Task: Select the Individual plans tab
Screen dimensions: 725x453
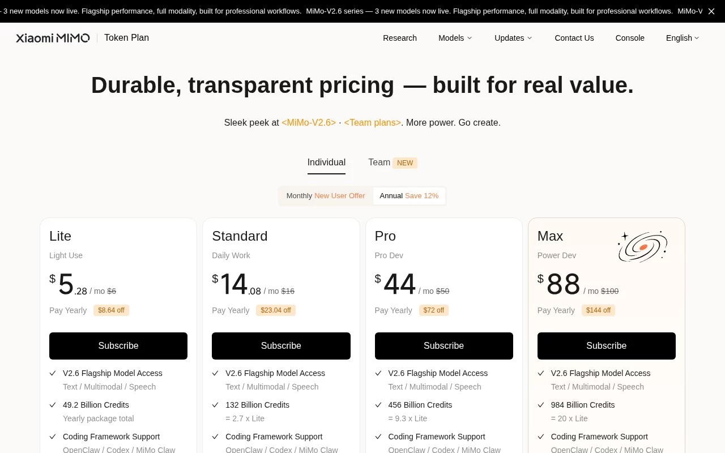Action: [x=326, y=163]
